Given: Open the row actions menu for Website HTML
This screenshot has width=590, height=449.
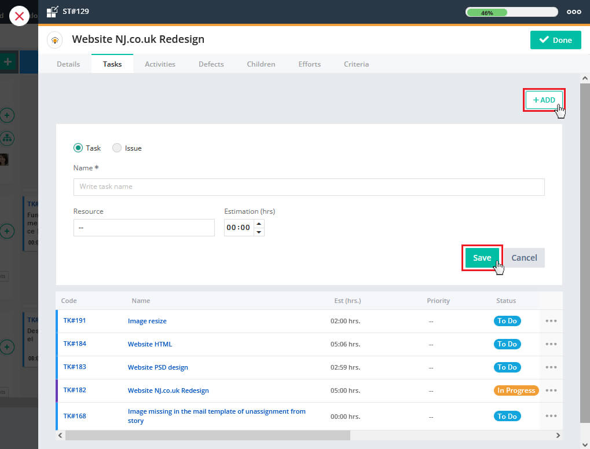Looking at the screenshot, I should click(551, 344).
